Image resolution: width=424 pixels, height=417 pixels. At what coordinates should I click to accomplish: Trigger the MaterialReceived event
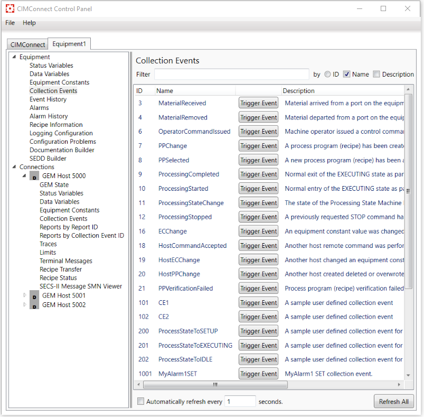pos(259,103)
